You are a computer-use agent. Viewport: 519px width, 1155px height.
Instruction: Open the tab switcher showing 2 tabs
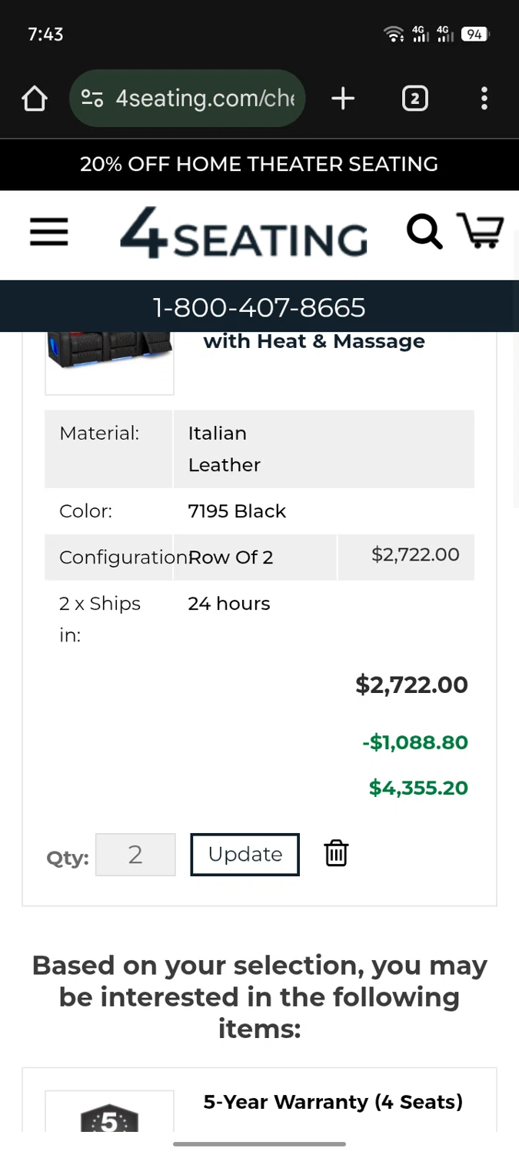(414, 99)
